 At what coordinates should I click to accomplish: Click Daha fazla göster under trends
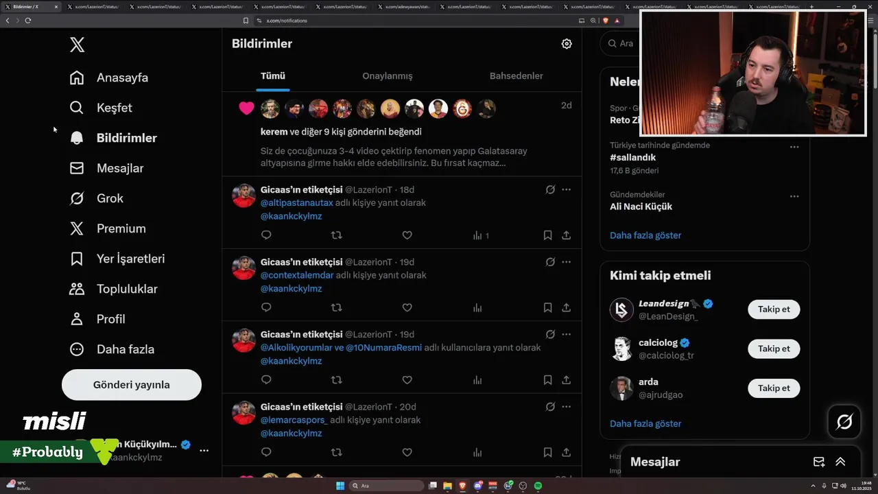(x=645, y=235)
